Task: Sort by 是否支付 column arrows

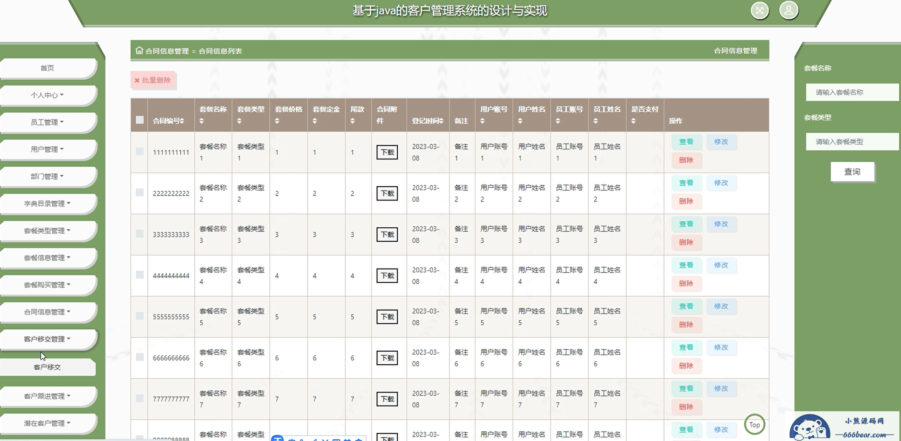Action: coord(633,121)
